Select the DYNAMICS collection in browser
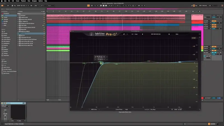Viewport: 224px width, 126px height. [6, 13]
